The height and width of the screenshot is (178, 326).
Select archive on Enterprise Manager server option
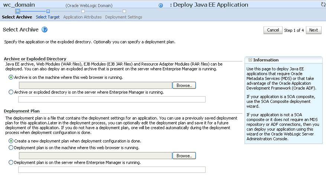point(11,92)
